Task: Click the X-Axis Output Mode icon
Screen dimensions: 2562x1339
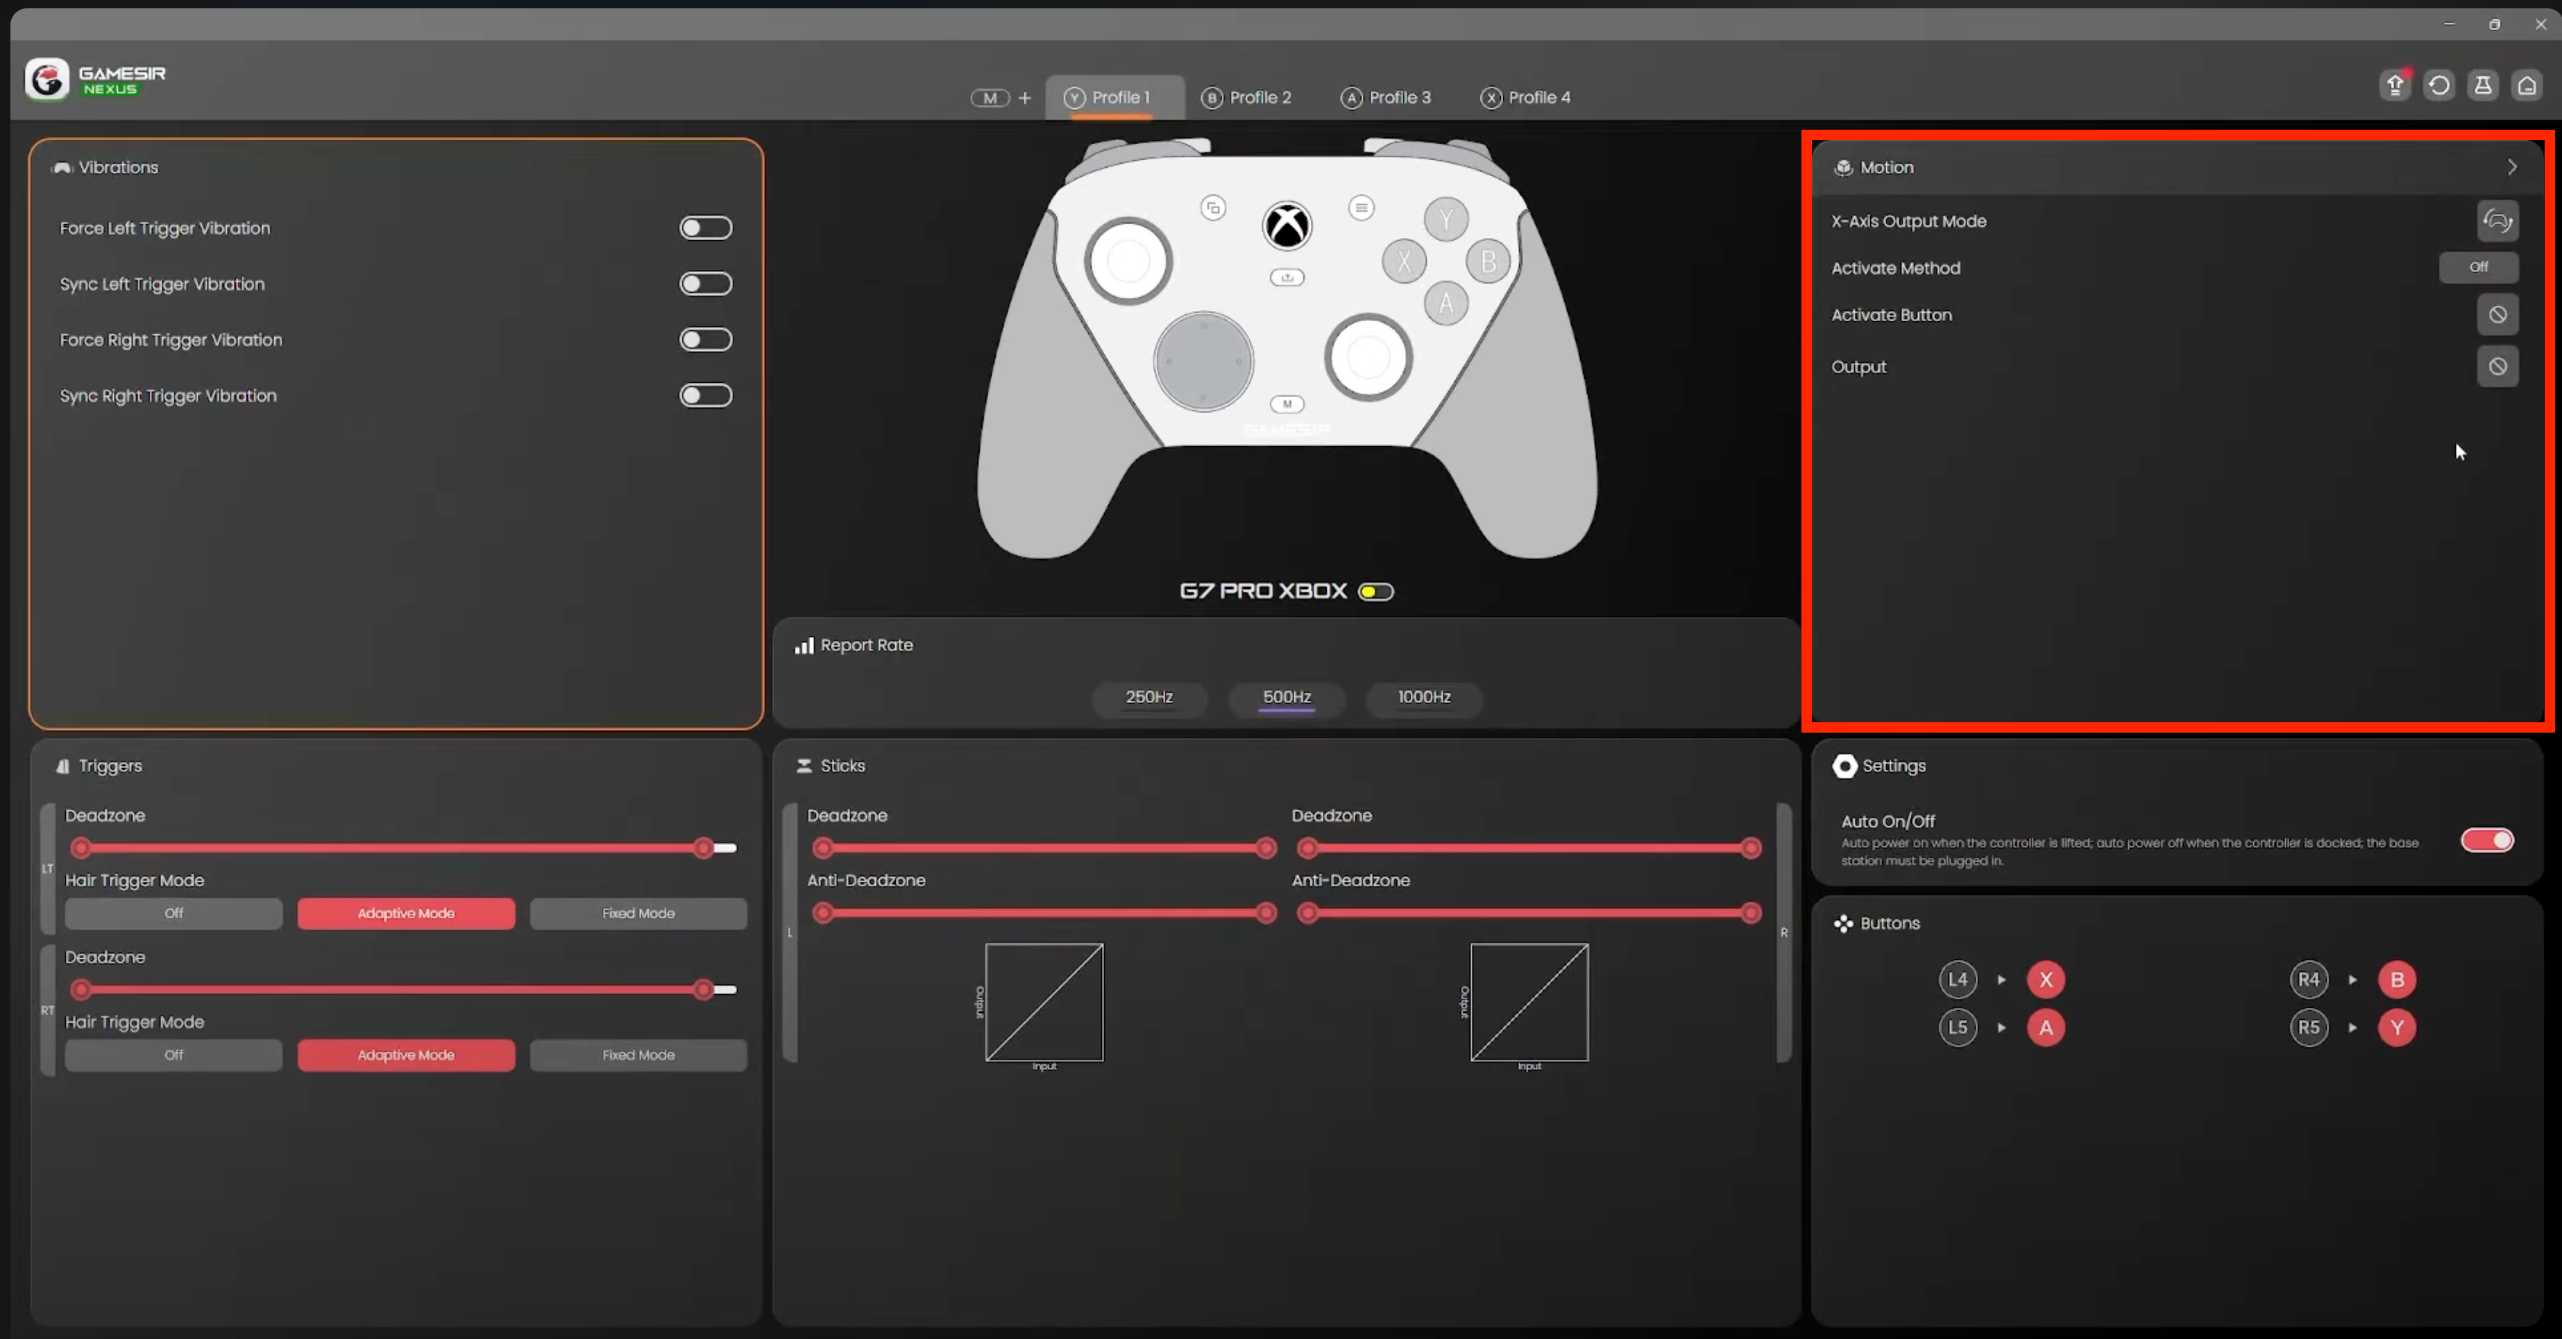Action: (2497, 221)
